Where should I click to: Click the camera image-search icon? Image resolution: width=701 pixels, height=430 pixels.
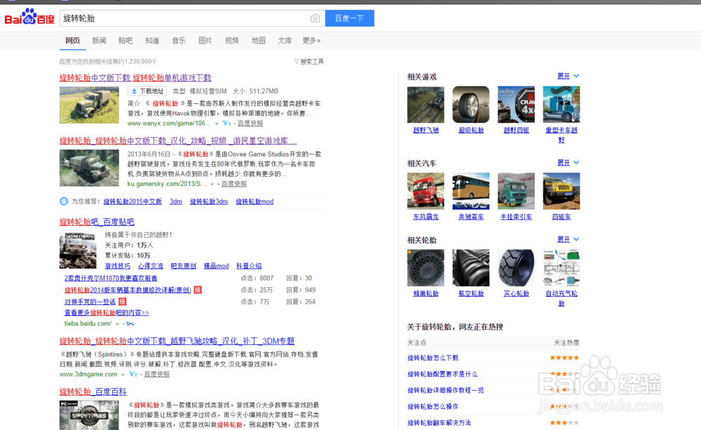tap(315, 18)
